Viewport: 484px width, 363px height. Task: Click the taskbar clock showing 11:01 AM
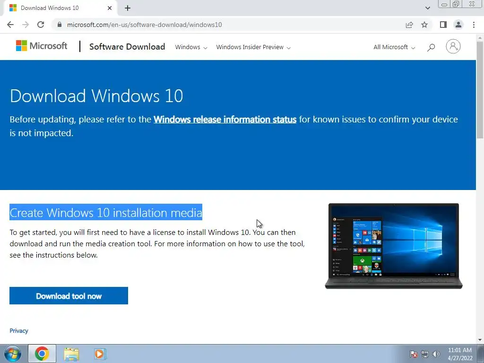(x=460, y=354)
